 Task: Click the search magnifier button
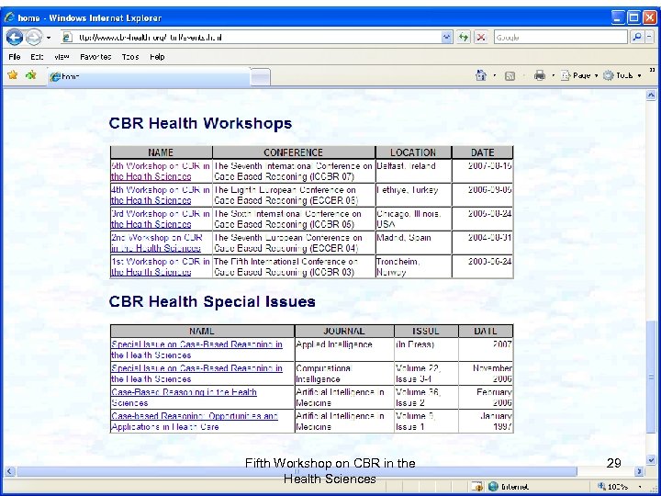[x=637, y=38]
